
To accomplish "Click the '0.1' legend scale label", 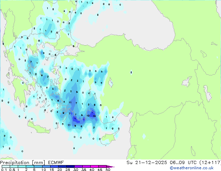I will point(4,170).
